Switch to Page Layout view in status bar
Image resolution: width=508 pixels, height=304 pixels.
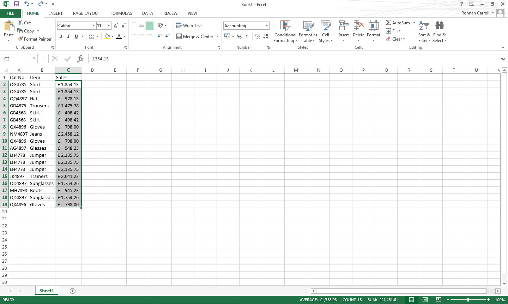(425, 299)
